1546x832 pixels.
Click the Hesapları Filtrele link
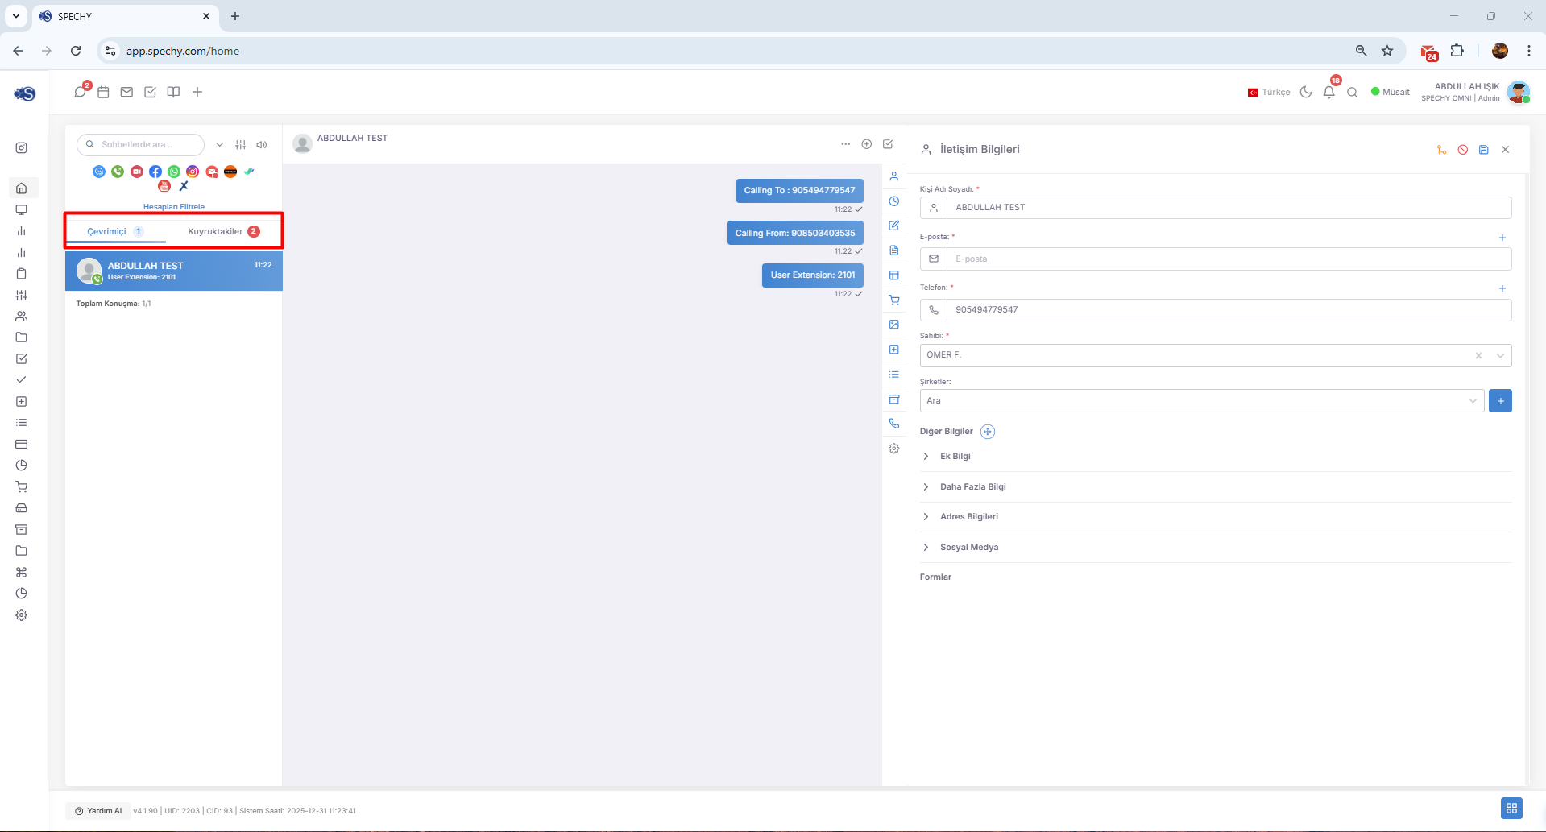coord(174,207)
